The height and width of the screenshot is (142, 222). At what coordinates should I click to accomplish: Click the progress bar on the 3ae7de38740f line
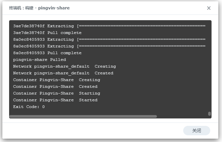(x=141, y=26)
